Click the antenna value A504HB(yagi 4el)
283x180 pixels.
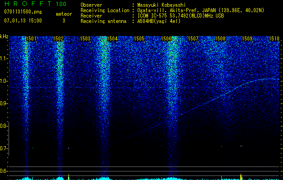coord(159,21)
